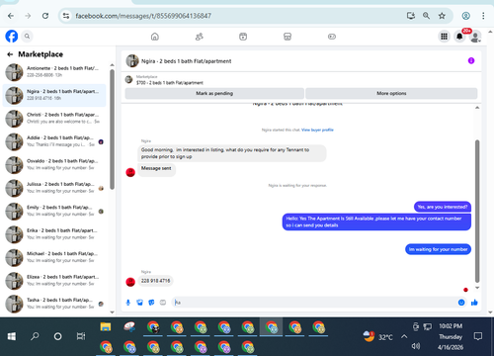Open the Gaming icon in top navigation
The height and width of the screenshot is (356, 494).
(332, 37)
